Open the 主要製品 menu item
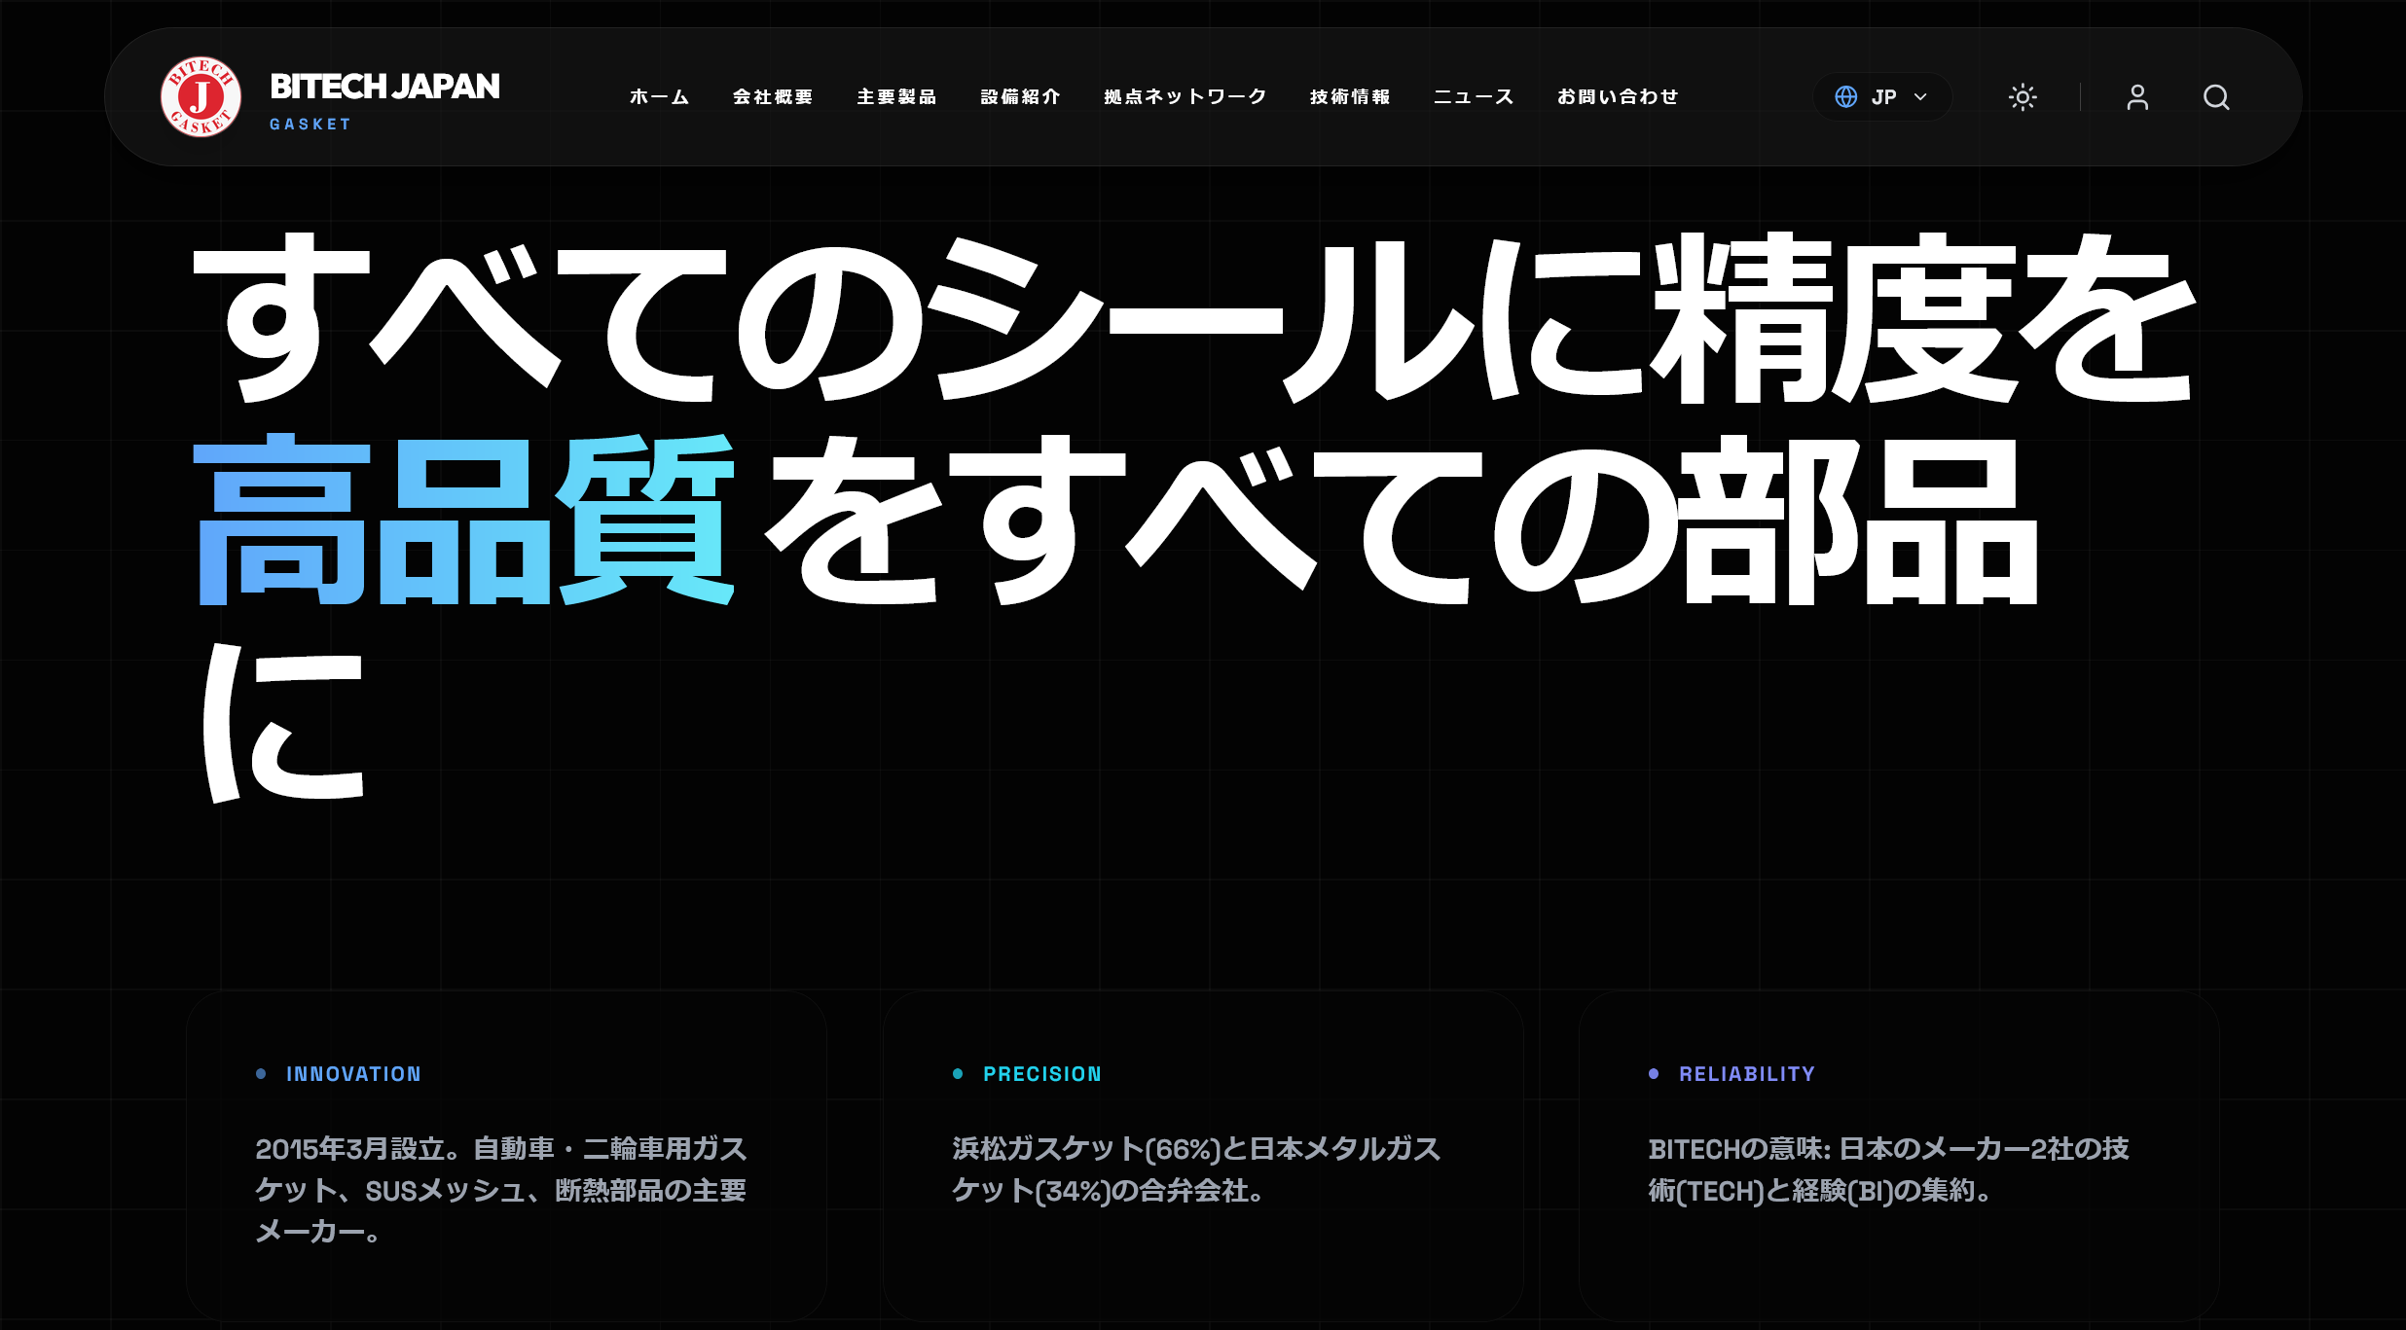The width and height of the screenshot is (2406, 1330). point(896,96)
